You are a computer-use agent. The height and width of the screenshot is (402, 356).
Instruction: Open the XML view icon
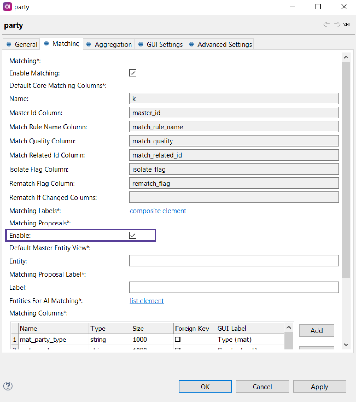tap(347, 25)
